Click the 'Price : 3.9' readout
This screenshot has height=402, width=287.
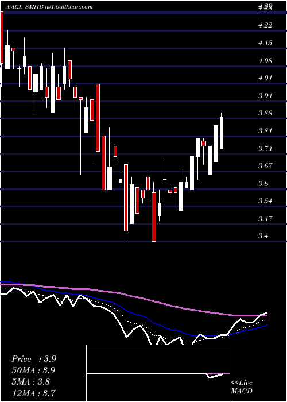pos(34,359)
